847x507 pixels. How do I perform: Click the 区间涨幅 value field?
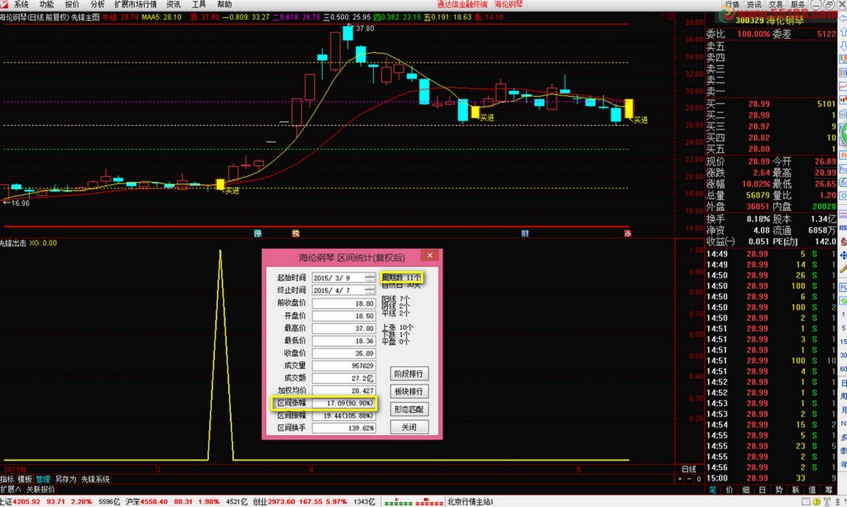tap(344, 403)
